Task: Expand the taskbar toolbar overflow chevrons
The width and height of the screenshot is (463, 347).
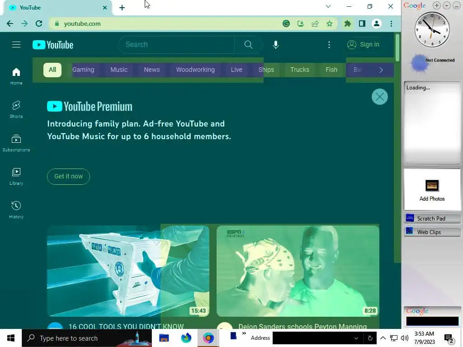Action: [244, 333]
